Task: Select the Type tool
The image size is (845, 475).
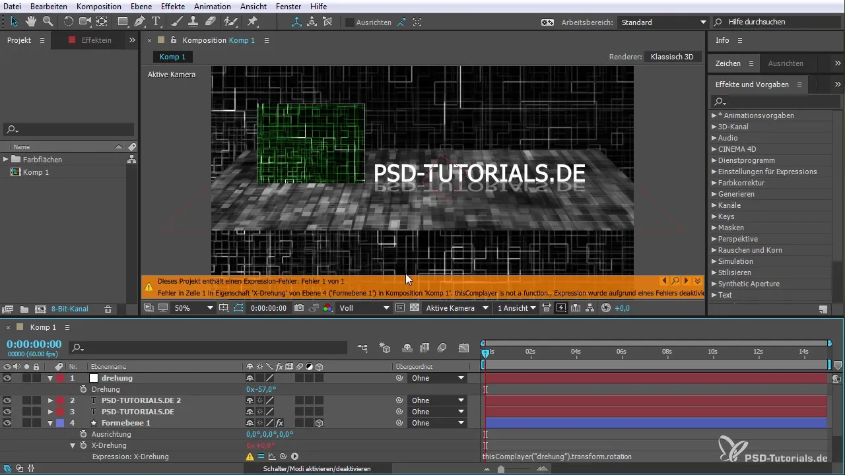Action: tap(156, 21)
